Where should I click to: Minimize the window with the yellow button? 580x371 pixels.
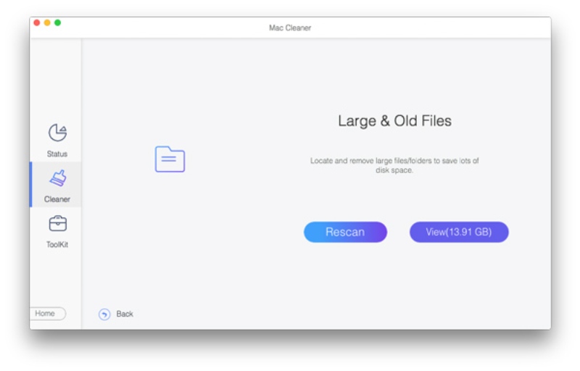pos(47,22)
